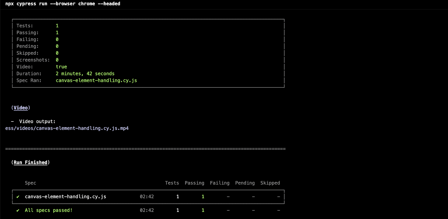This screenshot has height=219, width=448.
Task: Click the 'Spec Ran:' label
Action: (29, 80)
